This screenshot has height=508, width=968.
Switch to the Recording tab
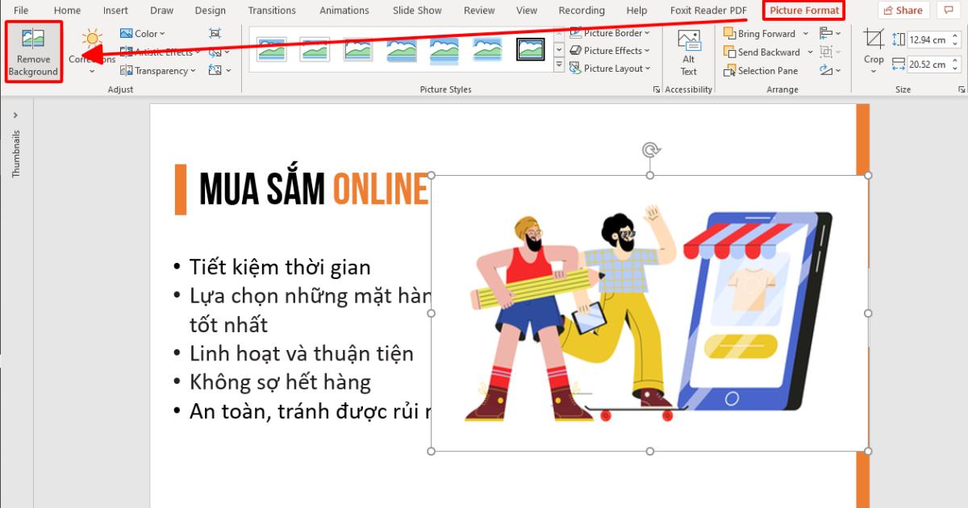pyautogui.click(x=582, y=10)
